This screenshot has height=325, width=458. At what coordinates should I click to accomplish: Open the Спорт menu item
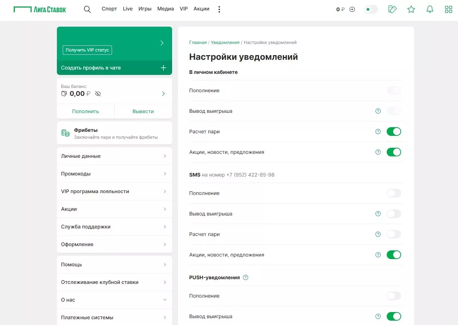[109, 9]
